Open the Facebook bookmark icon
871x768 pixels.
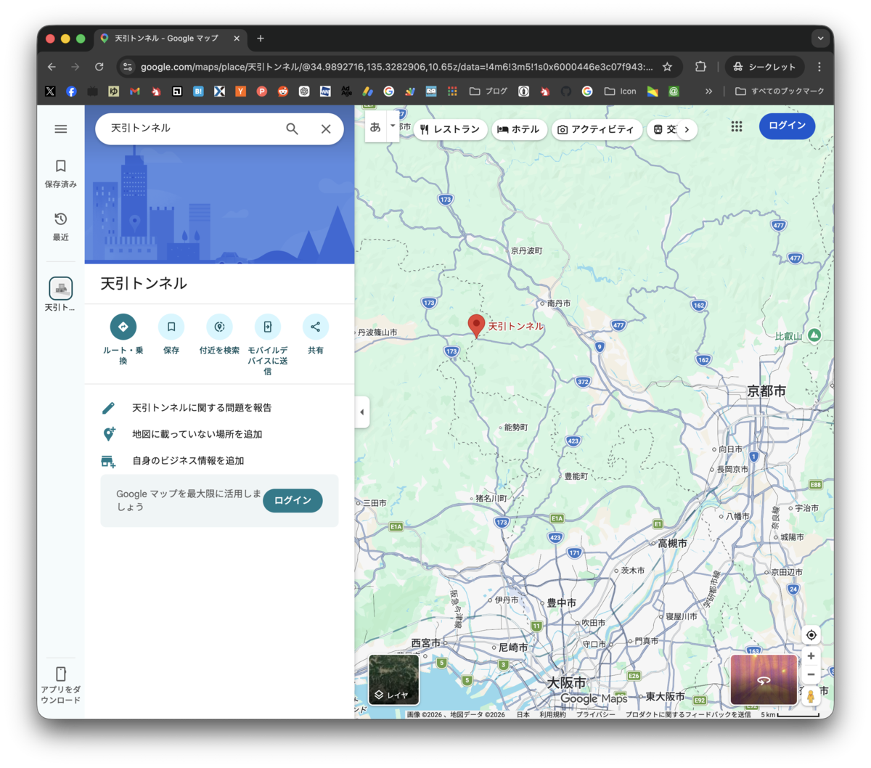pyautogui.click(x=71, y=91)
